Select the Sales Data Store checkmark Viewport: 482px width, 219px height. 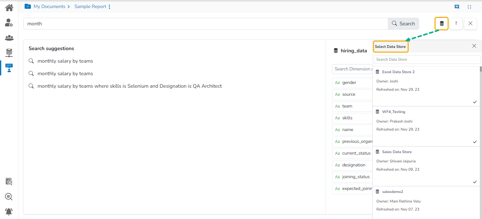(x=475, y=182)
